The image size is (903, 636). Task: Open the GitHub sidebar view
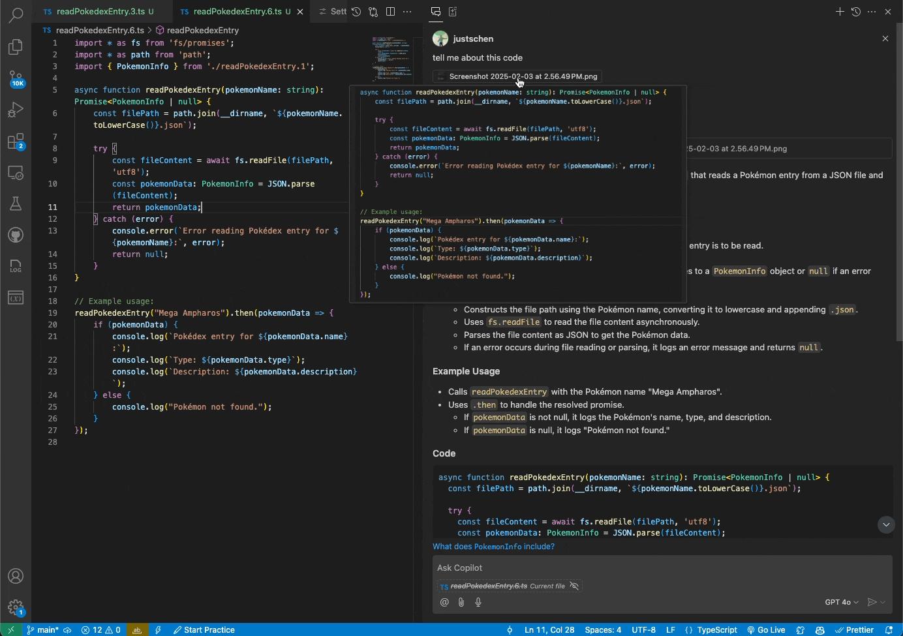coord(16,235)
